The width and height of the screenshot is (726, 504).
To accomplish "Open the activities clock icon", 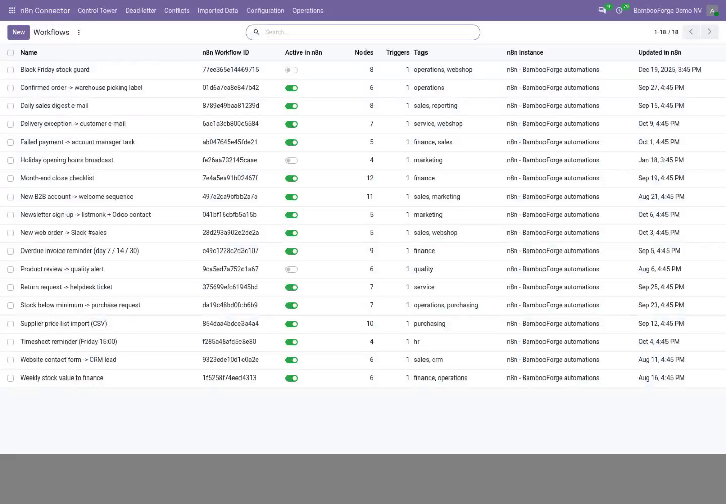I will [x=619, y=10].
